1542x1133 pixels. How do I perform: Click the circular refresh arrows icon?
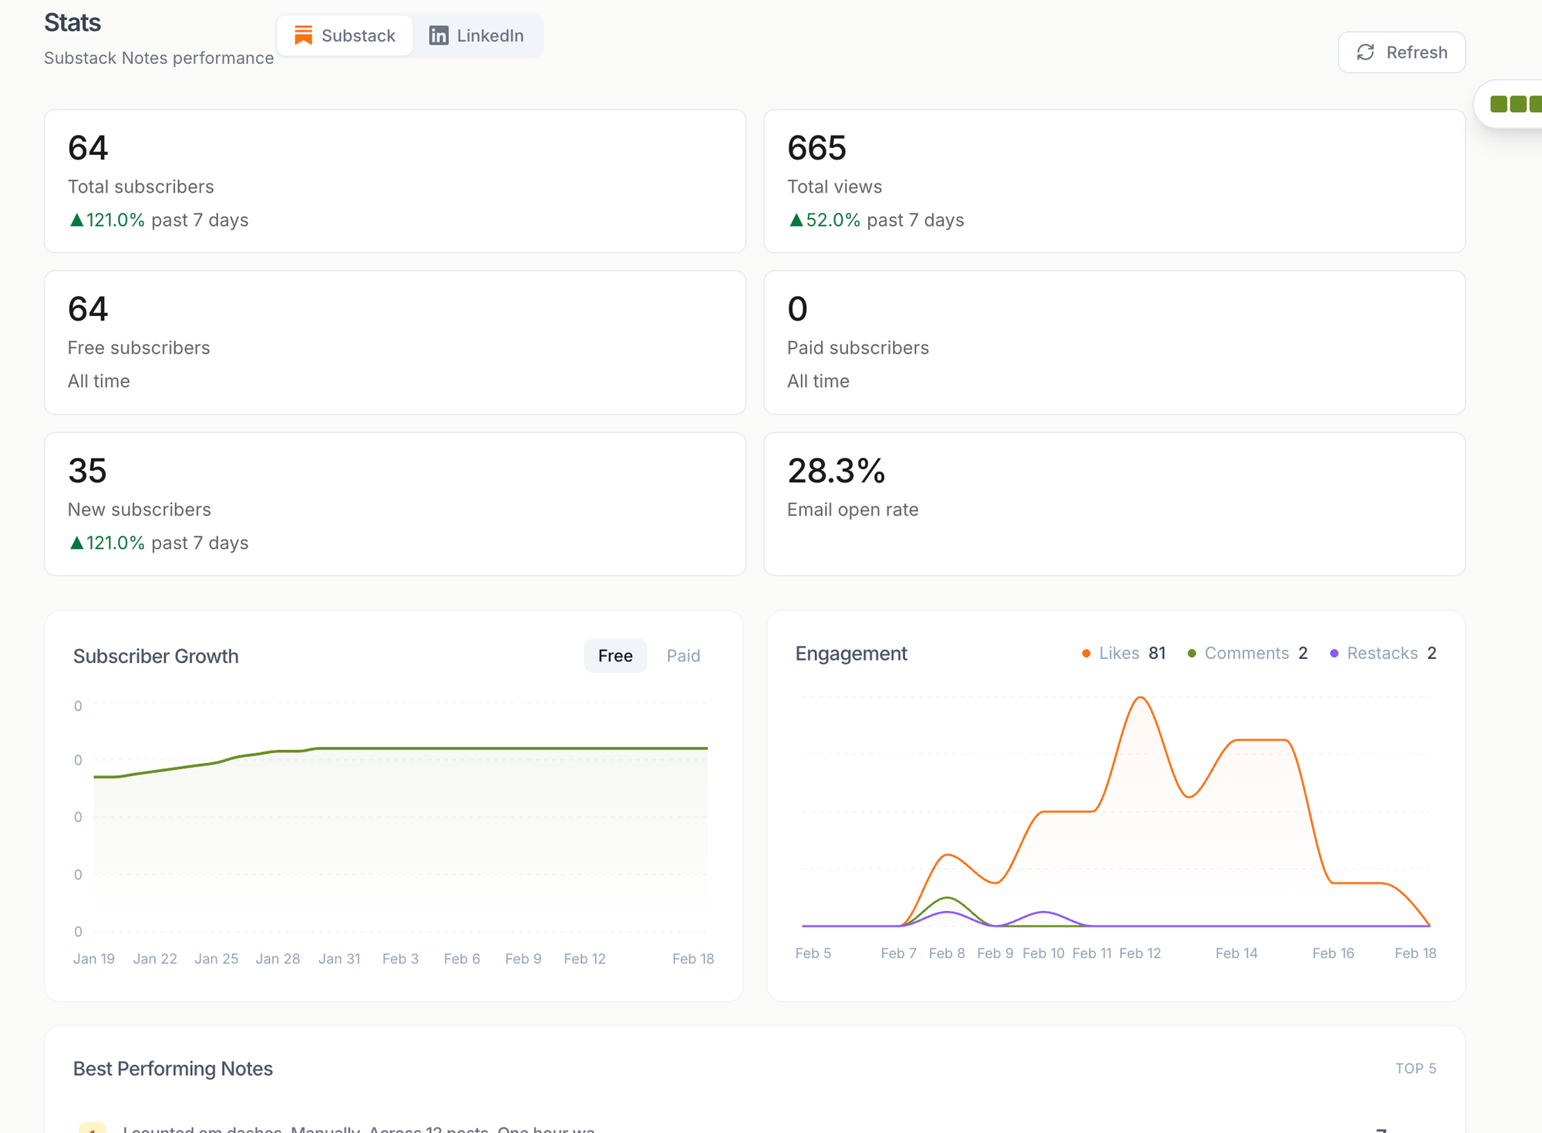pyautogui.click(x=1365, y=52)
